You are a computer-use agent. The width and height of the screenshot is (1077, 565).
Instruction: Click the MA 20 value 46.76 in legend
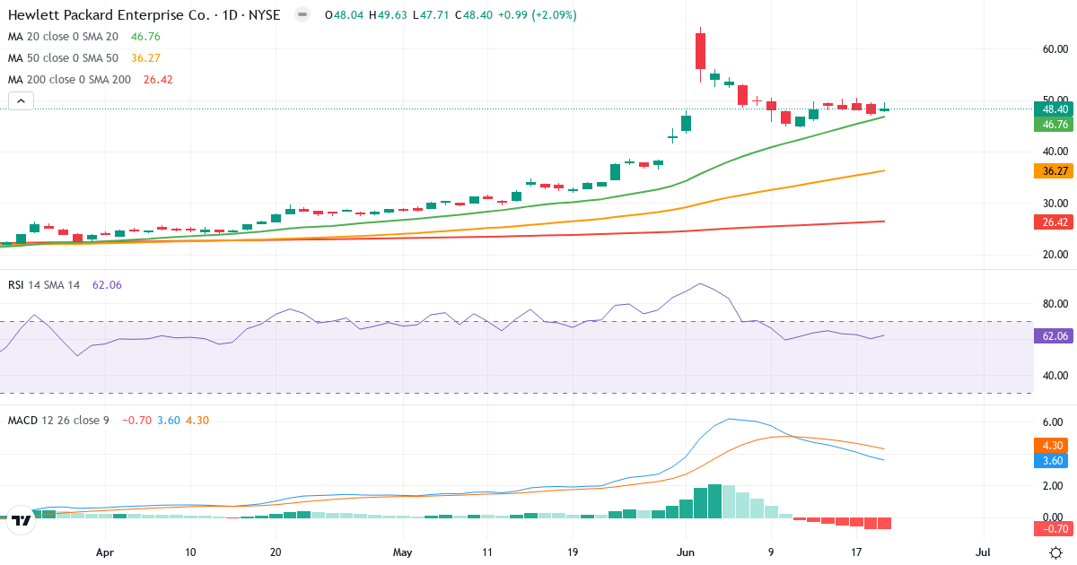click(145, 37)
